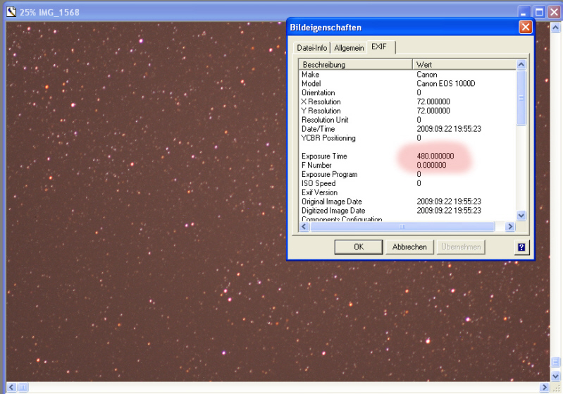Image resolution: width=563 pixels, height=394 pixels.
Task: Click the IMG_1568 window title icon
Action: click(x=11, y=12)
